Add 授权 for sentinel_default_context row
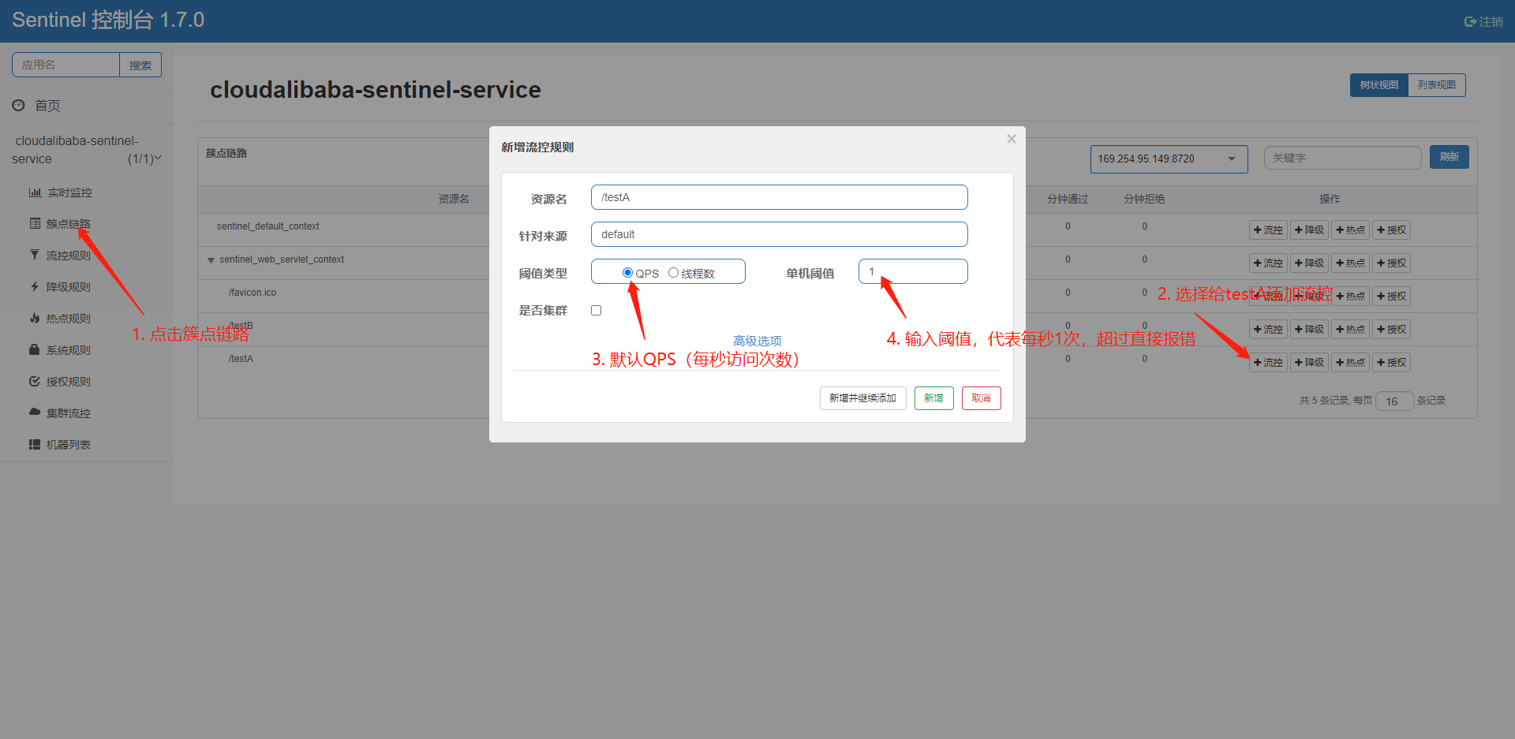This screenshot has width=1515, height=739. (x=1391, y=230)
